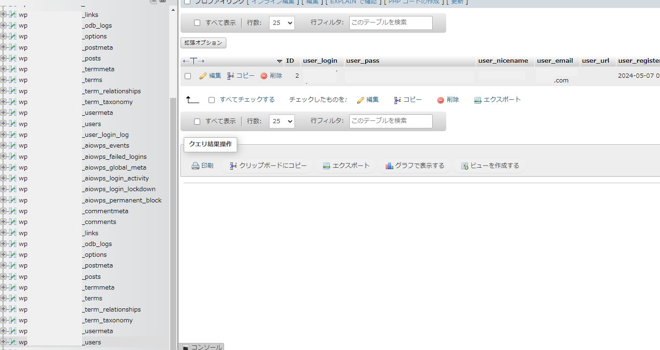Open the _aiowps_failed_logins table

[82, 156]
